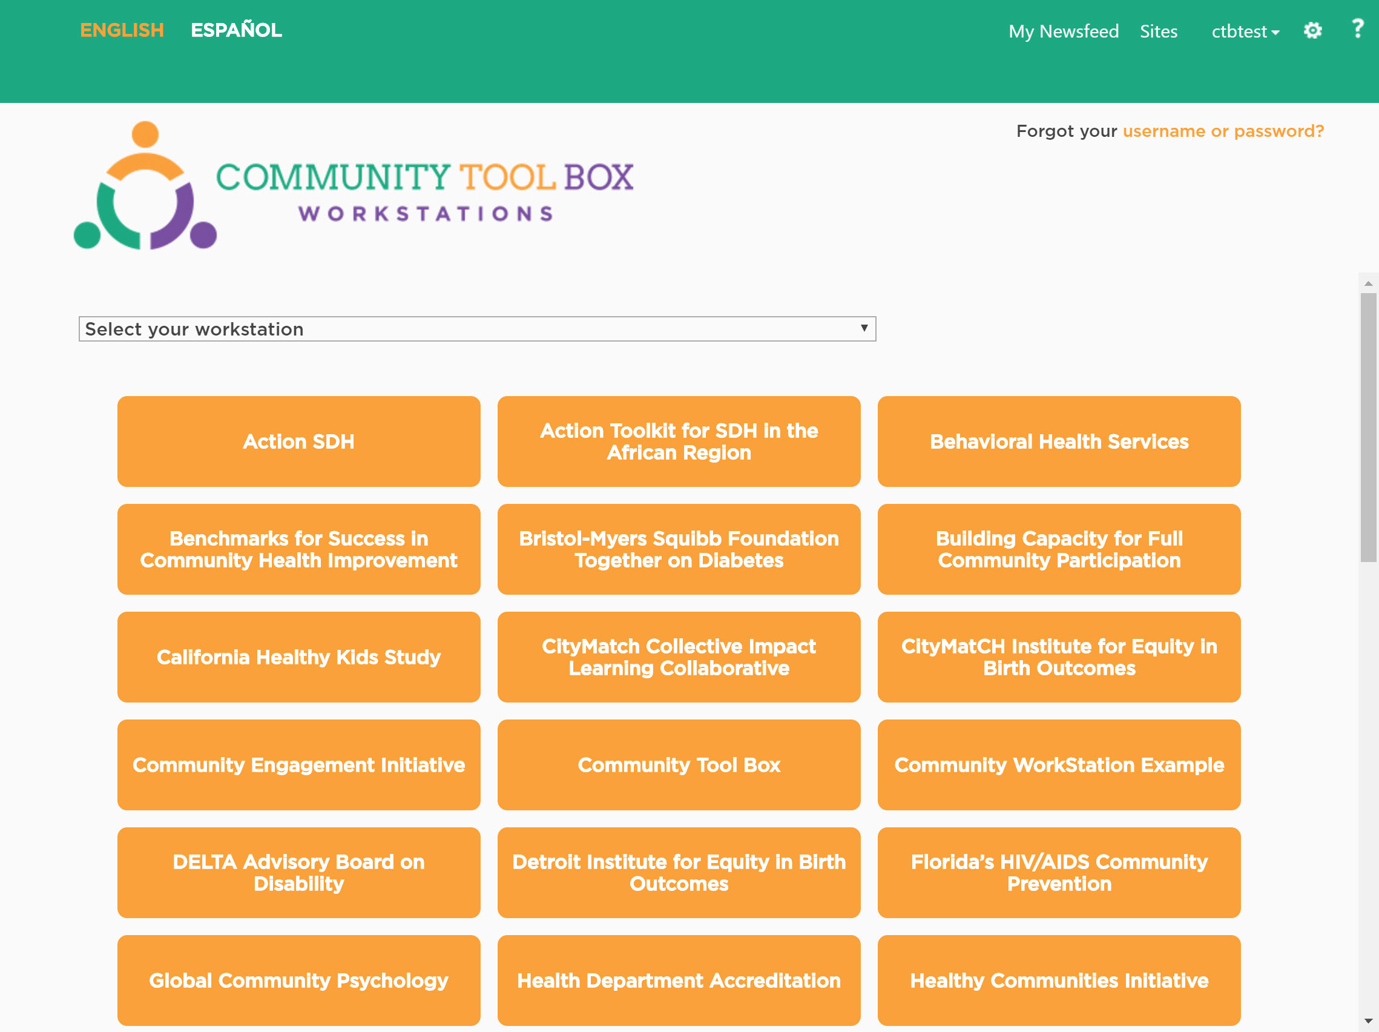Image resolution: width=1379 pixels, height=1032 pixels.
Task: Open Community Engagement Initiative workstation
Action: [x=298, y=765]
